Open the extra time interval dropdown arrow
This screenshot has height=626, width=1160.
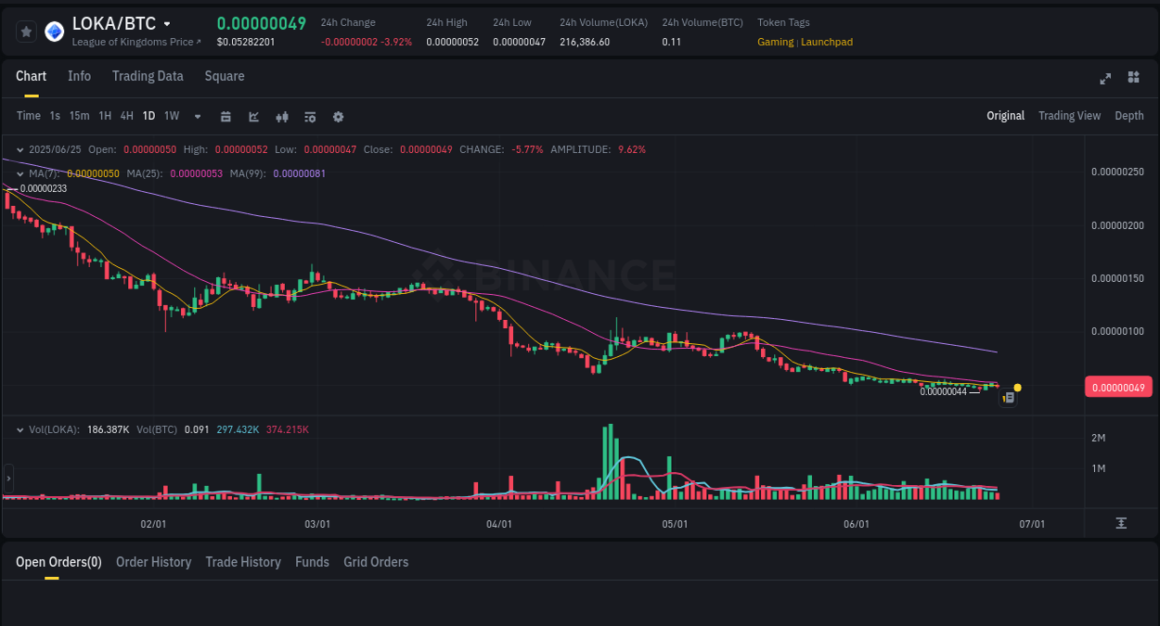click(x=197, y=116)
